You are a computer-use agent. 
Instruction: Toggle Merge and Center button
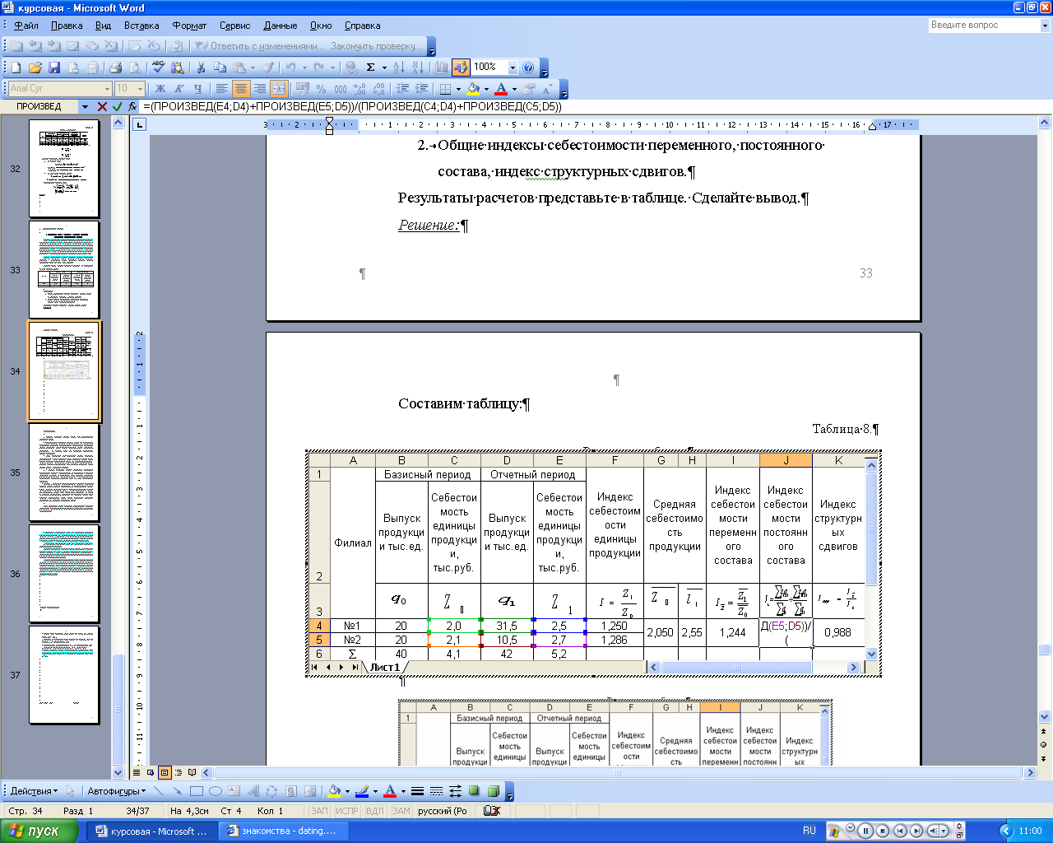(279, 88)
